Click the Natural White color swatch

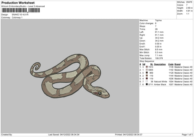pyautogui.click(x=147, y=81)
